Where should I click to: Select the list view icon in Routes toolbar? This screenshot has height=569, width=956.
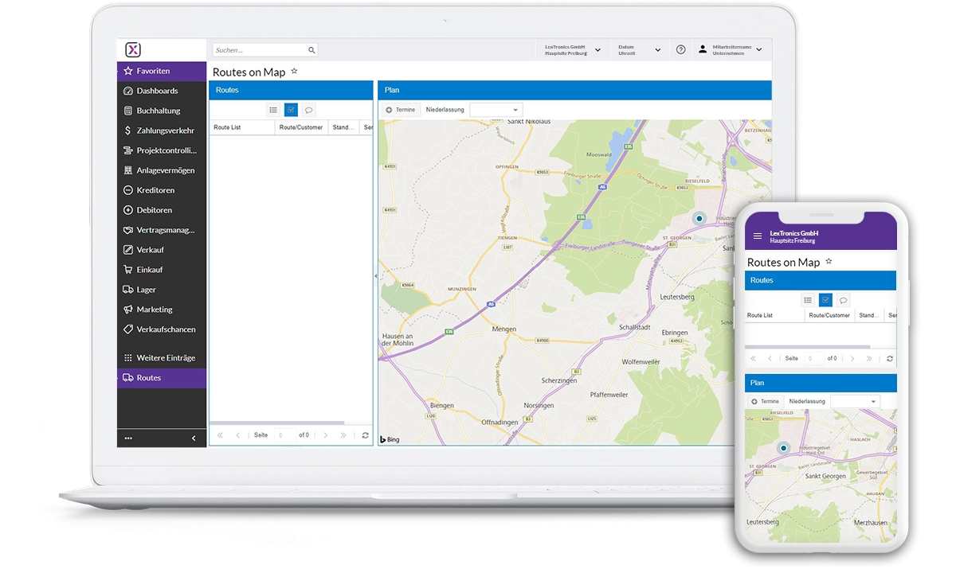pos(273,109)
